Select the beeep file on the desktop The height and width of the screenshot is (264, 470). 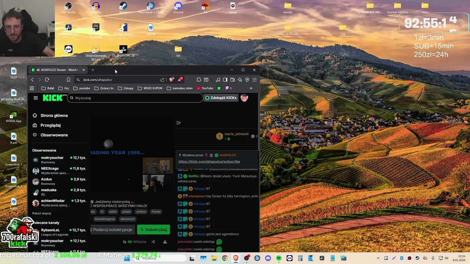pos(233,8)
